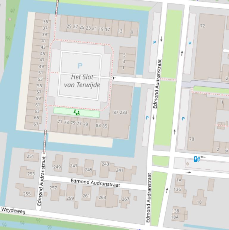The image size is (229, 230).
Task: Select the playground icon in green strip
Action: (77, 113)
